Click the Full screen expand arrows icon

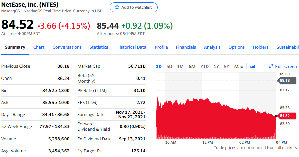[271, 66]
